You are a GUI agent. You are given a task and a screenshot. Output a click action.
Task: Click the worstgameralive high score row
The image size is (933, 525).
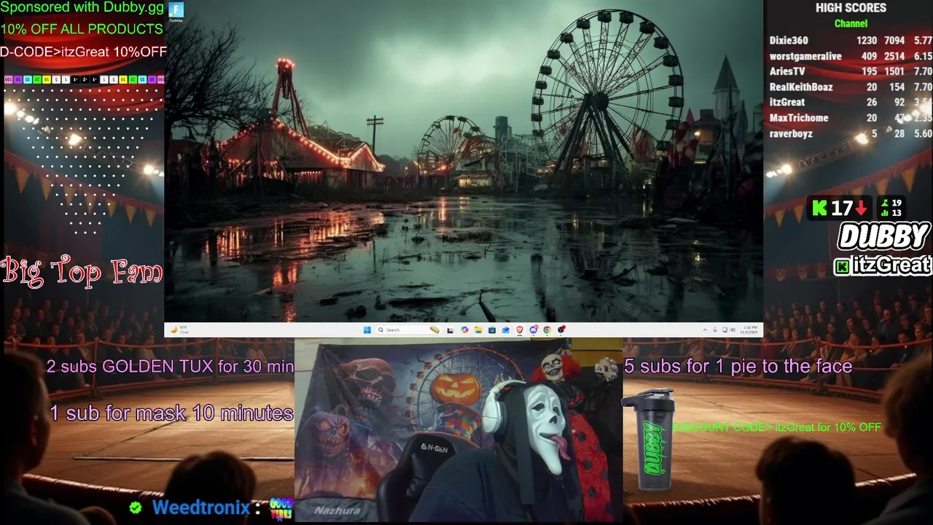(851, 56)
